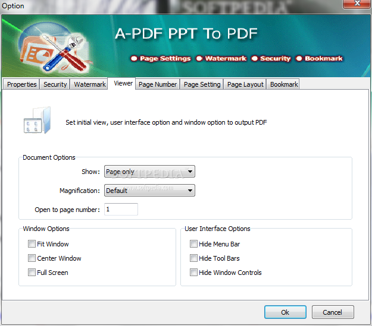This screenshot has width=372, height=326.
Task: Select the Viewer tab
Action: (123, 83)
